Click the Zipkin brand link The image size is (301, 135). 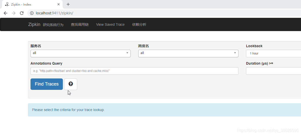click(x=34, y=24)
